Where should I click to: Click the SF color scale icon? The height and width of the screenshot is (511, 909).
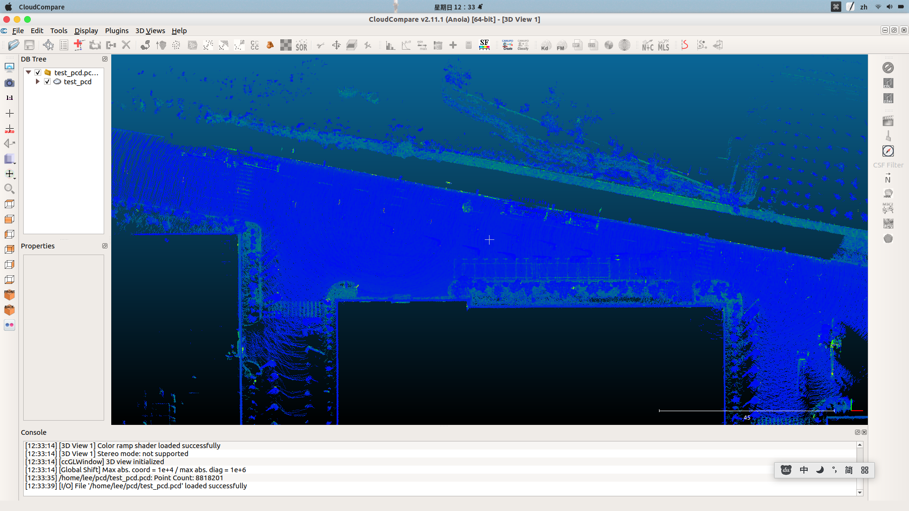point(484,45)
